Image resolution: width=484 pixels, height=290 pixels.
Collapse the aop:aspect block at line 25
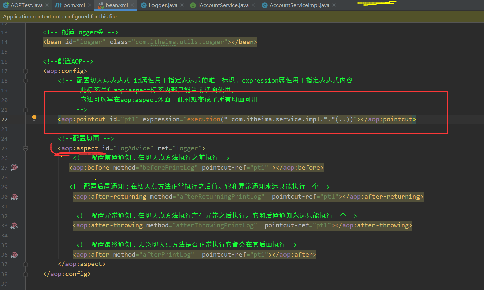point(26,148)
